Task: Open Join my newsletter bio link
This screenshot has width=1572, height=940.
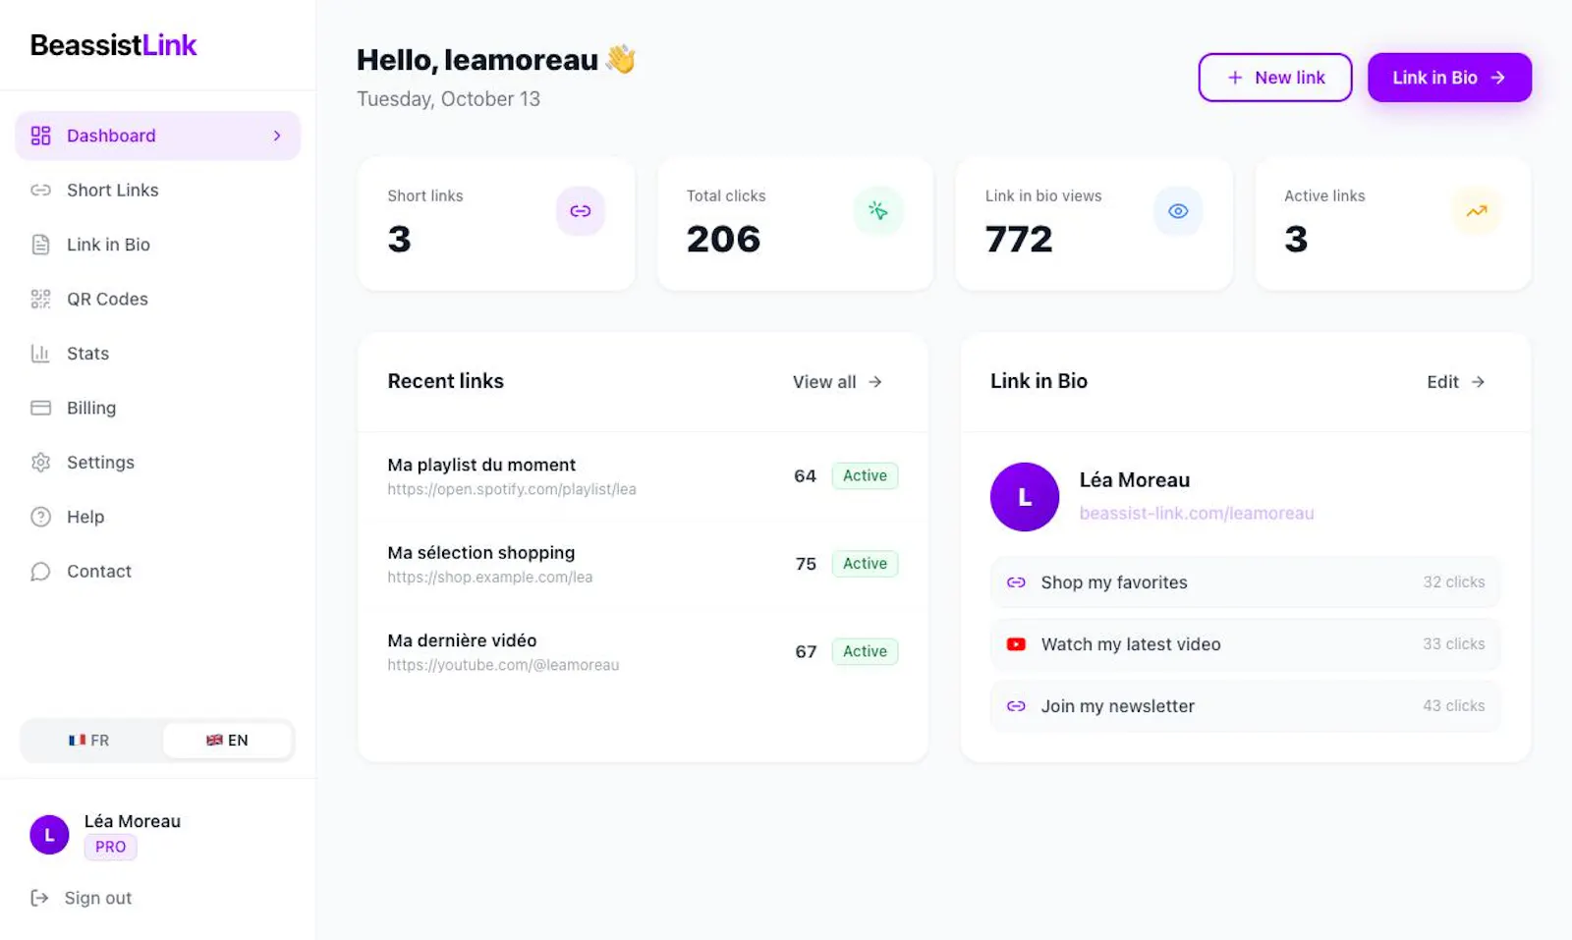Action: 1246,706
